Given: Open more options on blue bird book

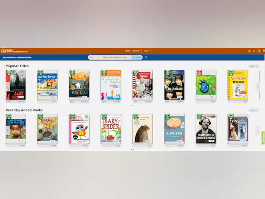Looking at the screenshot, I should 211,97.
